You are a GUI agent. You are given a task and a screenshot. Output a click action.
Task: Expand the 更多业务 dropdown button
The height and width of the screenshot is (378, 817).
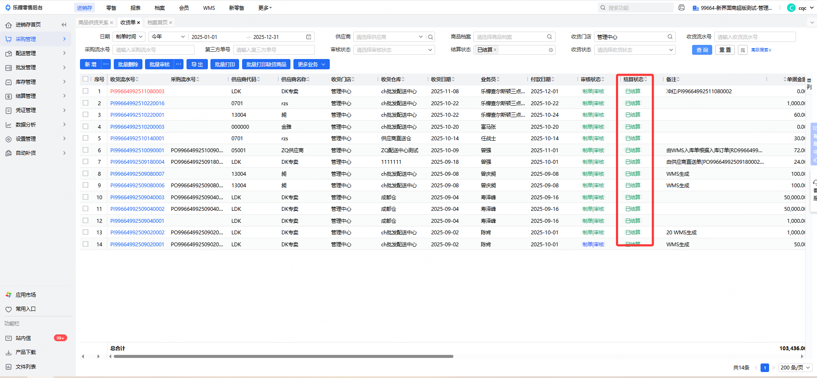311,65
